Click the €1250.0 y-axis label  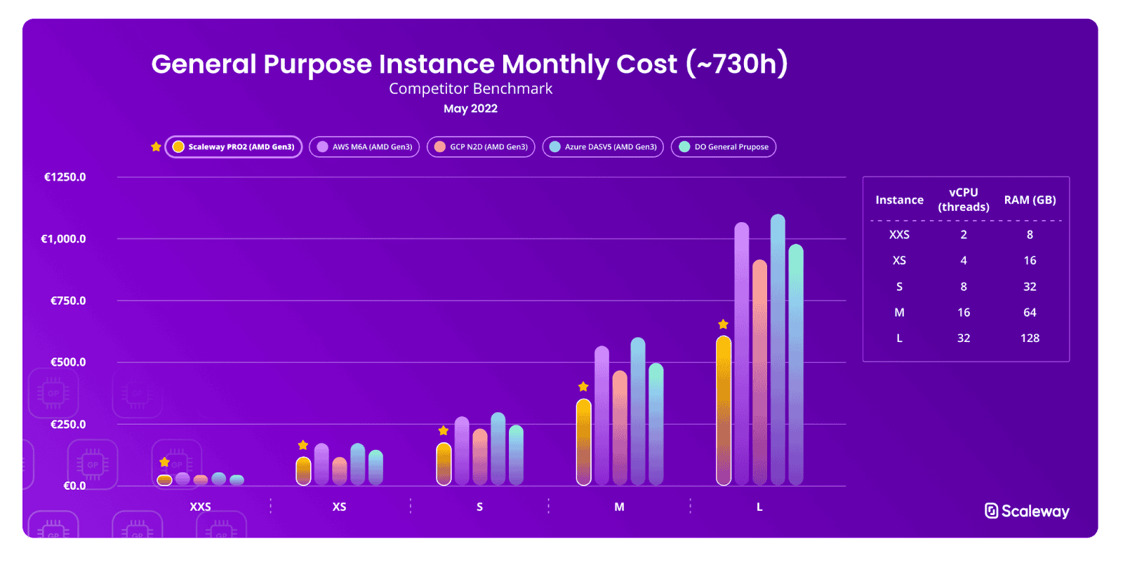pyautogui.click(x=65, y=177)
